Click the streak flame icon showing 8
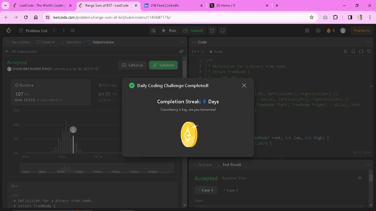Screen dimensions: 376x211 (x=331, y=31)
